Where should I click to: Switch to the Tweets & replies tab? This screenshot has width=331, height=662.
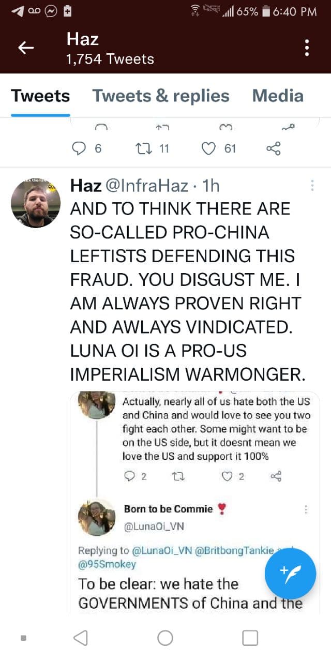coord(161,96)
